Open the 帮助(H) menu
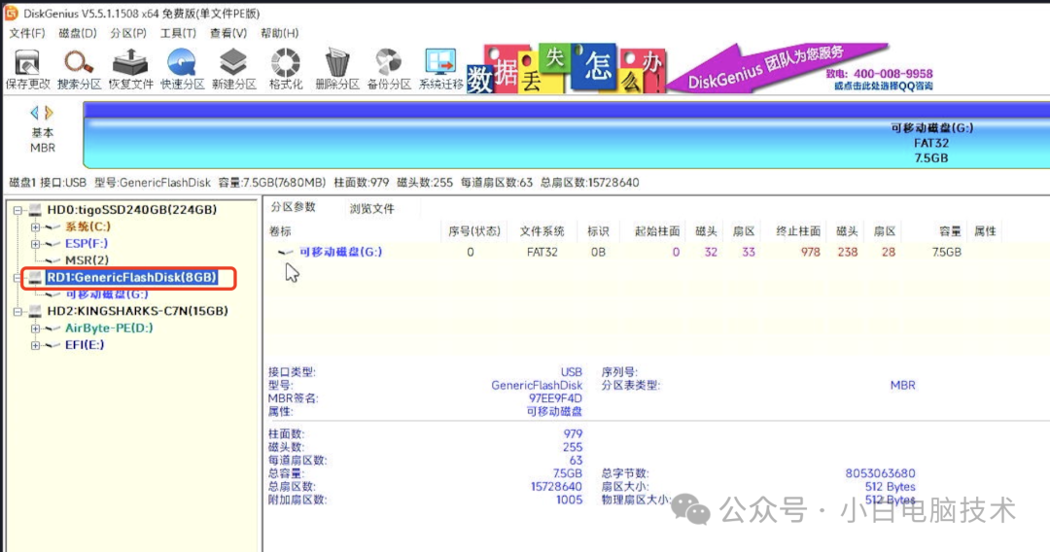The height and width of the screenshot is (552, 1050). pos(279,33)
